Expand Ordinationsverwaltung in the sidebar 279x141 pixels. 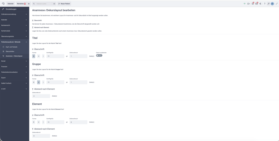(14, 14)
